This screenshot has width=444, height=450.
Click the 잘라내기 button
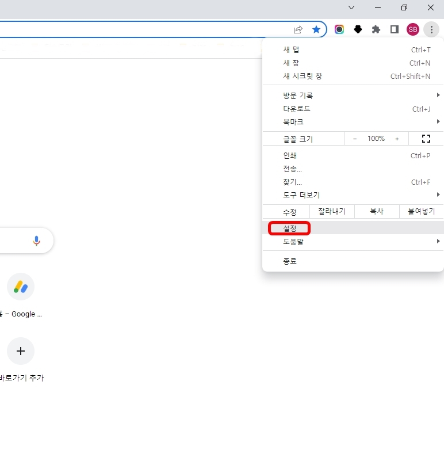332,212
